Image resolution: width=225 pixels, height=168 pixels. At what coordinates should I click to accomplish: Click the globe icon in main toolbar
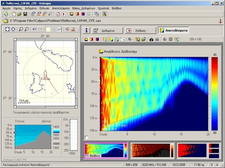(6, 14)
